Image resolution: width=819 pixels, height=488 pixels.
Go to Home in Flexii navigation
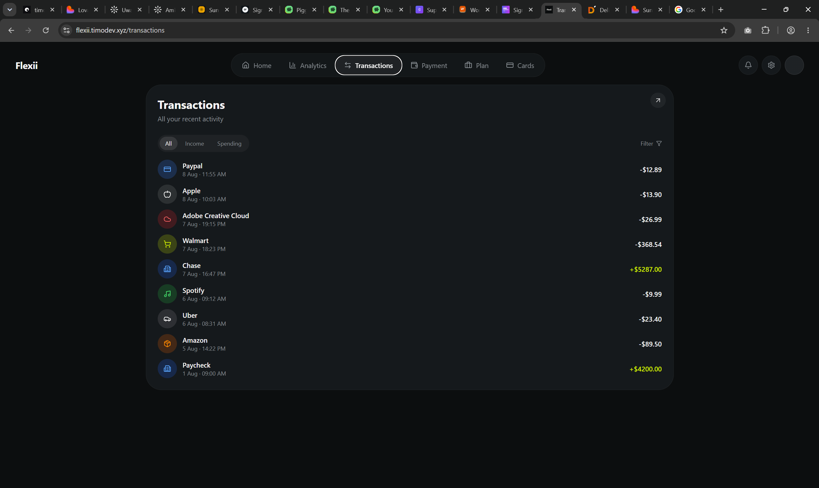(x=257, y=65)
